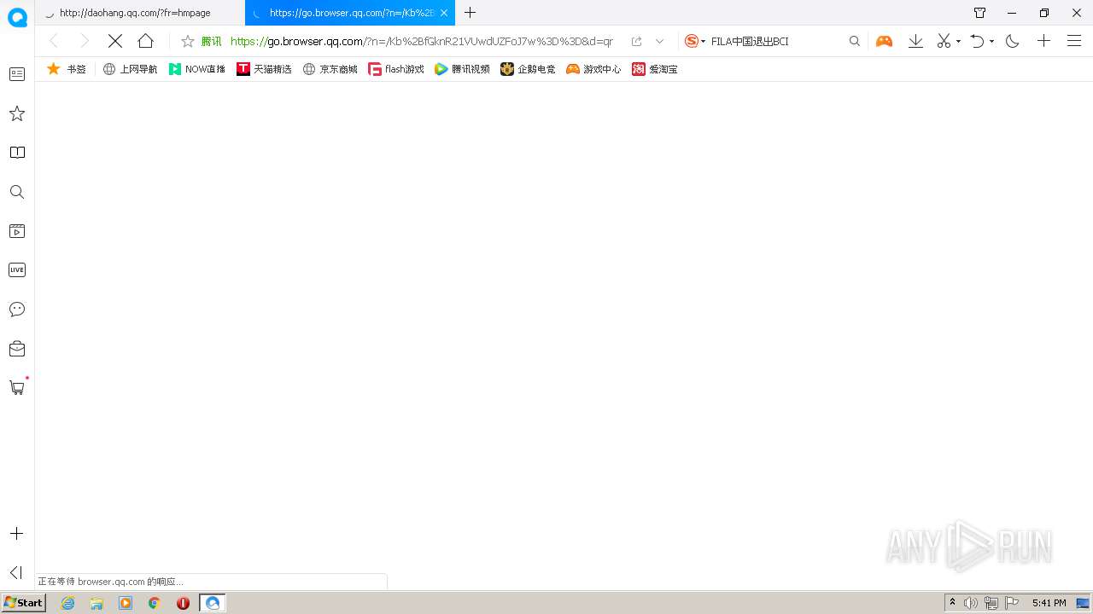Open the chat bubble sidebar icon
1093x614 pixels.
tap(17, 310)
